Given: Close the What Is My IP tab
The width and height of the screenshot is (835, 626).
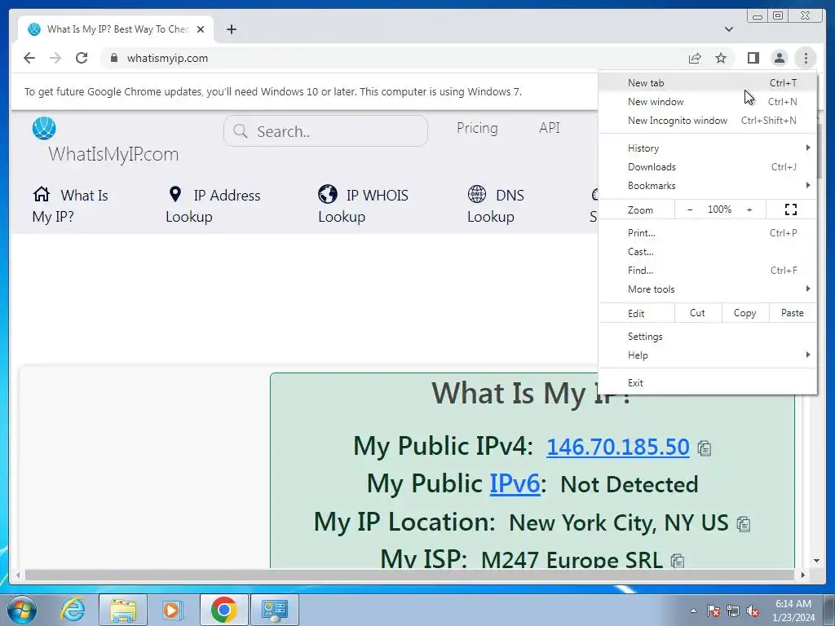Looking at the screenshot, I should click(201, 29).
